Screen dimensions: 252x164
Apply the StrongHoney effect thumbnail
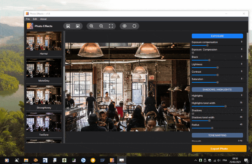(44, 95)
